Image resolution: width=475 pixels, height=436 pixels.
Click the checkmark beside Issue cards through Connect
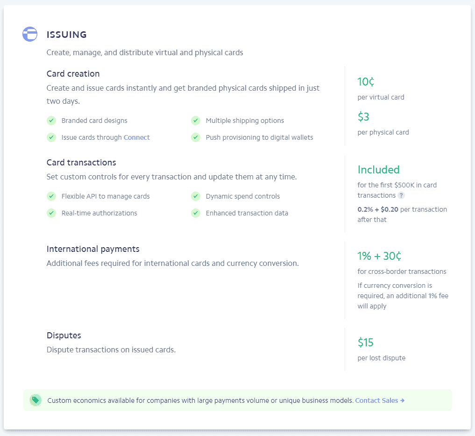[51, 137]
